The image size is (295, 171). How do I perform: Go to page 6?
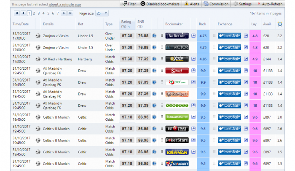pos(53,13)
